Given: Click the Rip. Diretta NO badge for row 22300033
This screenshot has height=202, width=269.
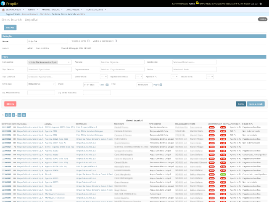Looking at the screenshot, I should pyautogui.click(x=223, y=163).
